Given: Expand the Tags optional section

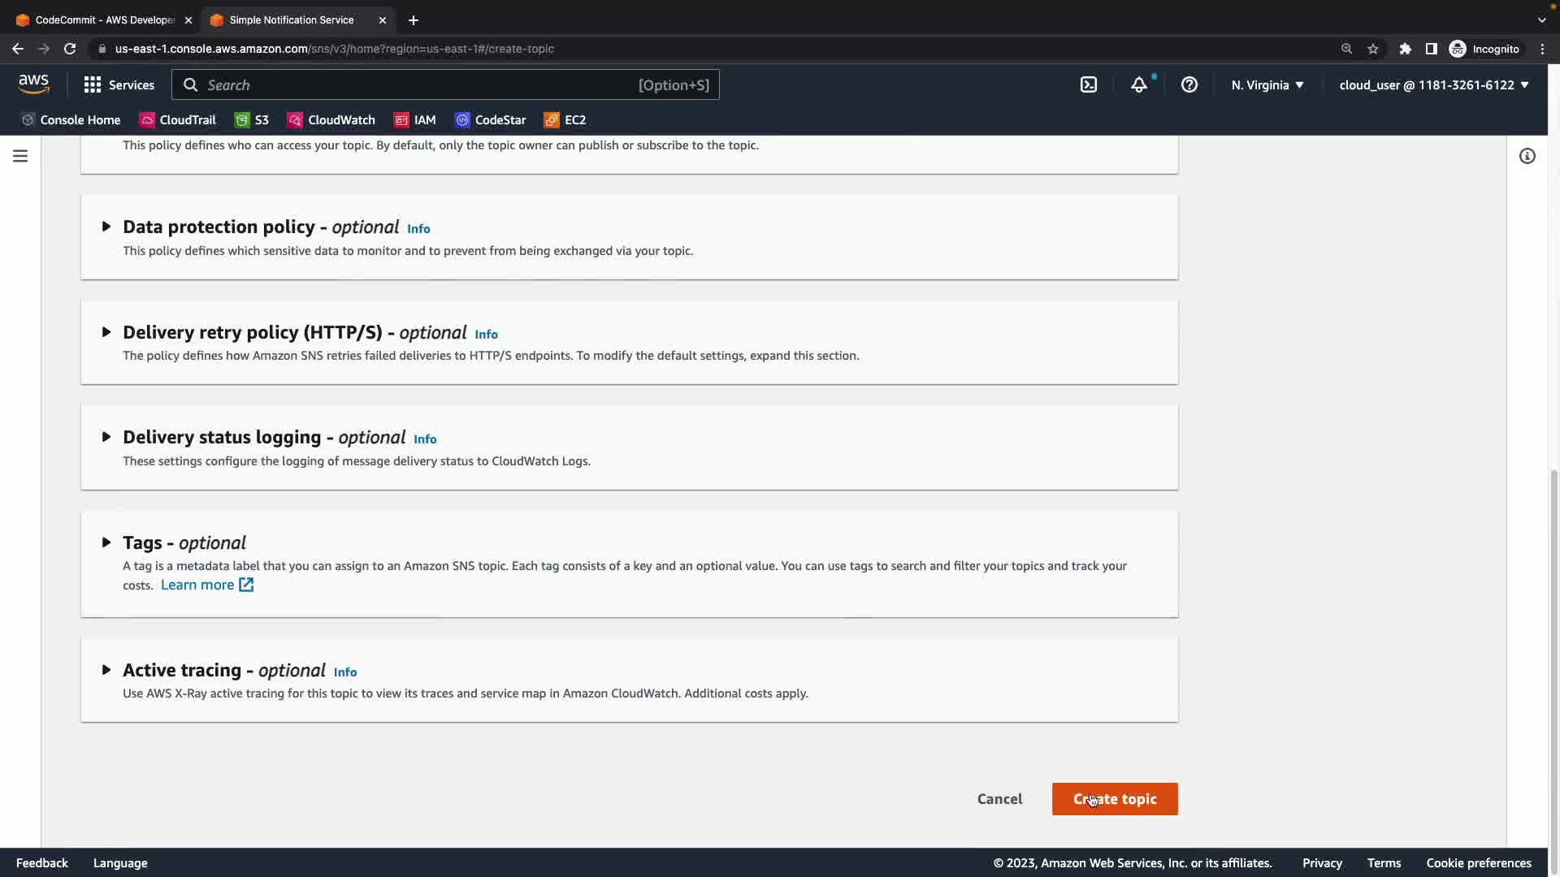Looking at the screenshot, I should click(x=106, y=542).
